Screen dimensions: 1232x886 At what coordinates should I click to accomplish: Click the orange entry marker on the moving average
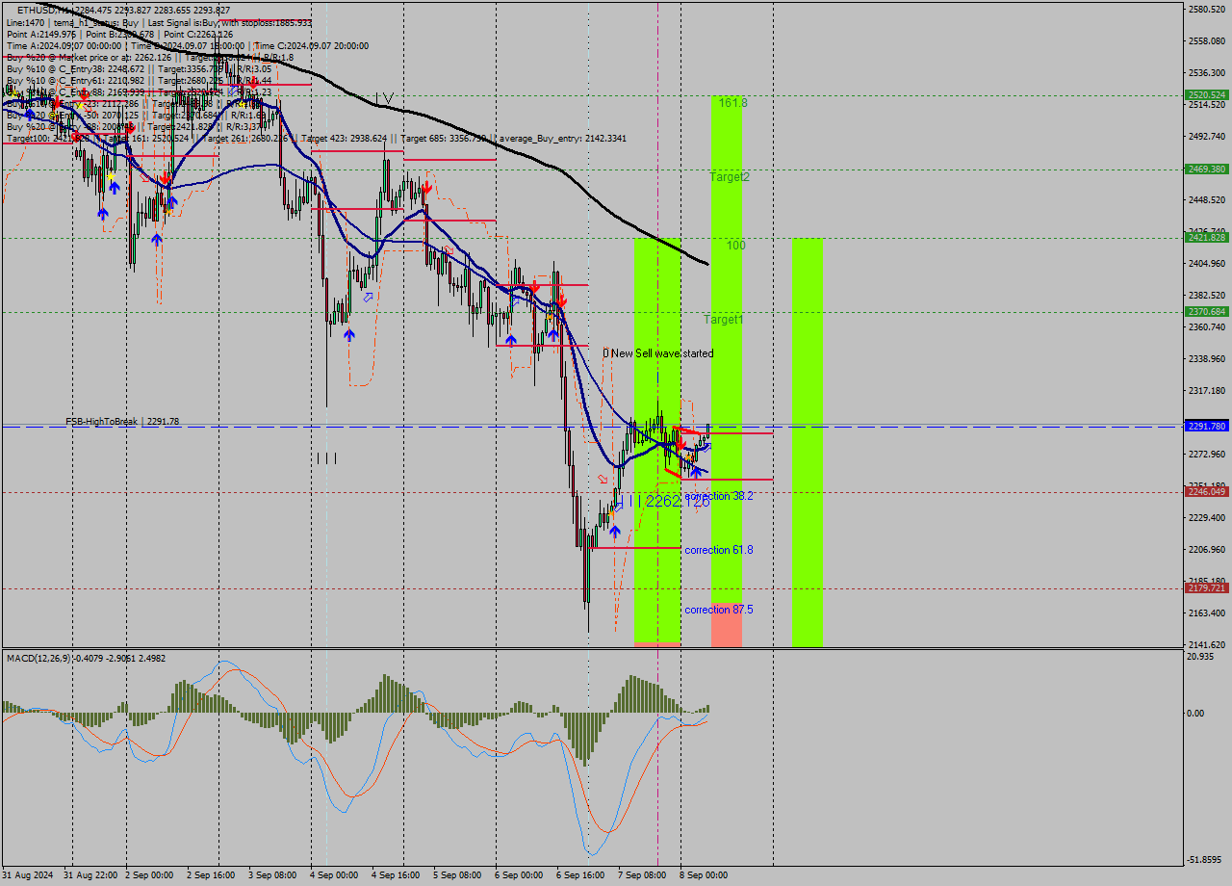687,457
